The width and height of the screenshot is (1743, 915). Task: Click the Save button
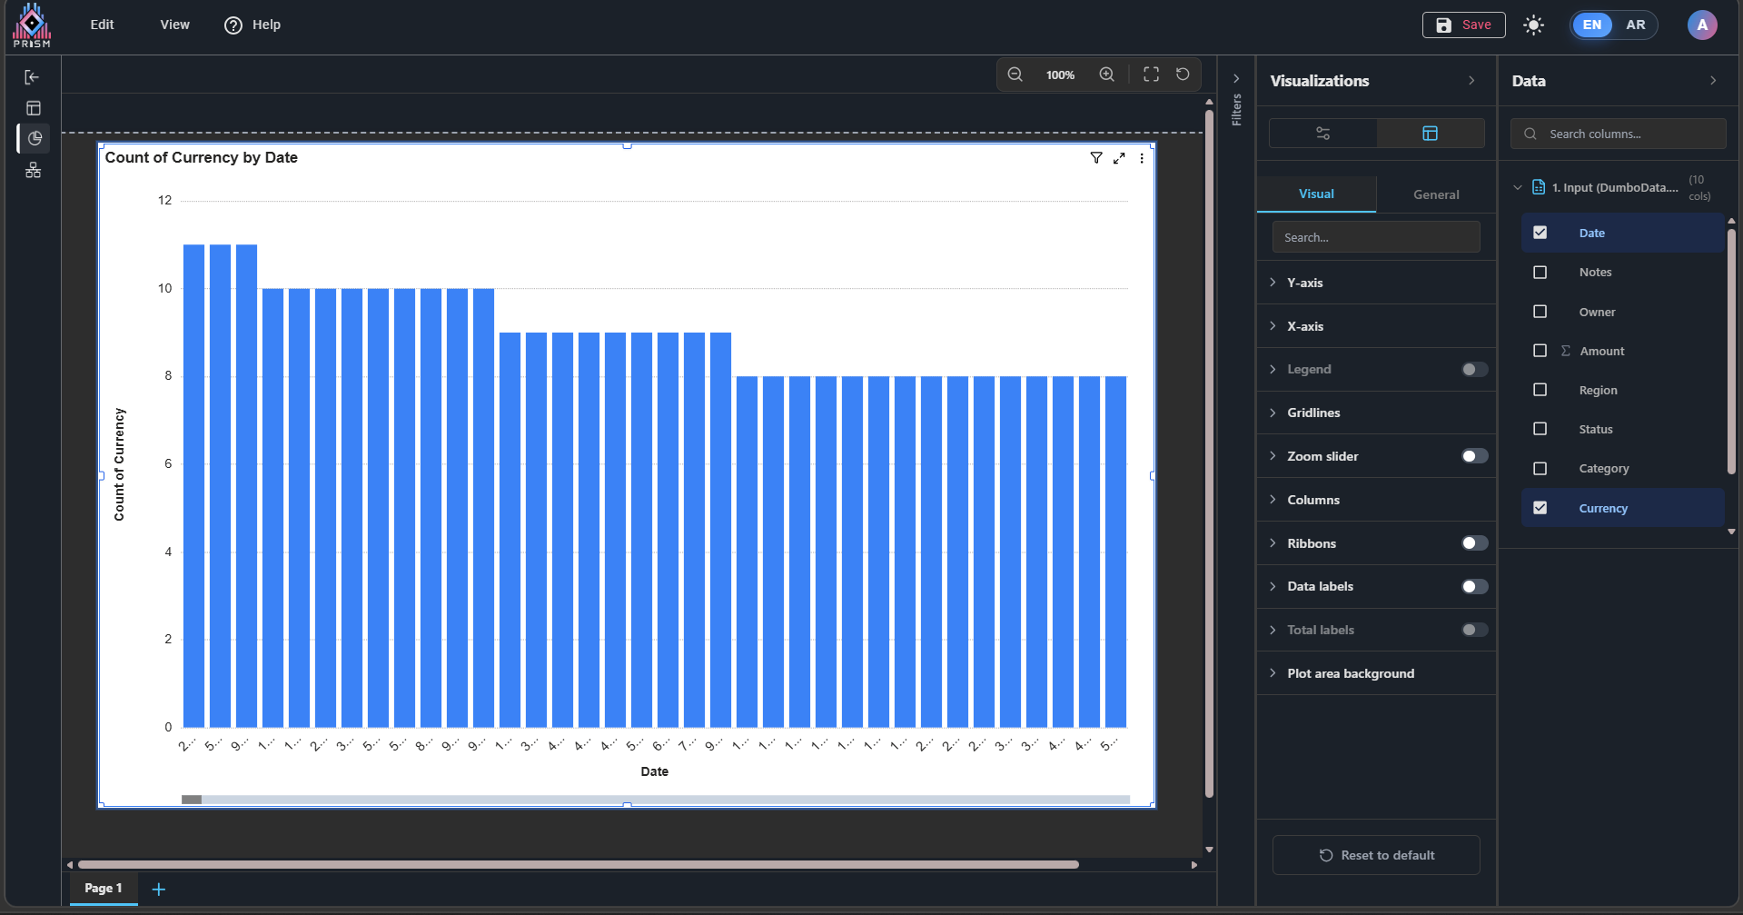[1463, 25]
